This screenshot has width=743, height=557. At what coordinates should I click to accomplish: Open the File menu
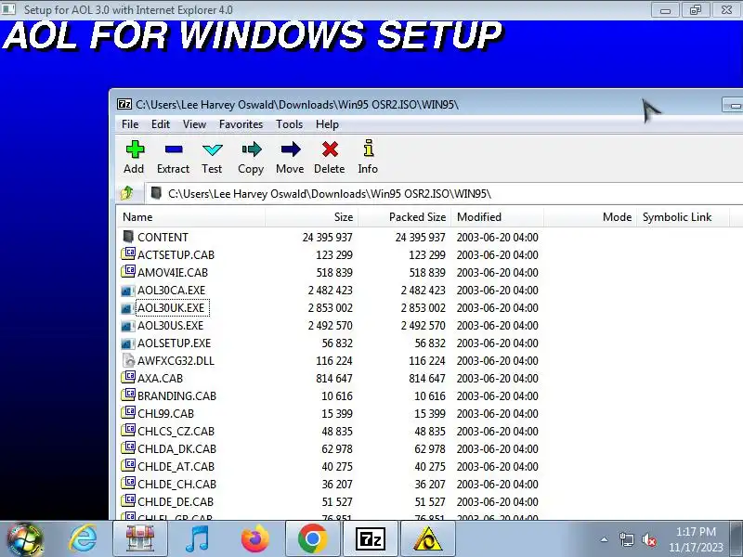(x=130, y=124)
